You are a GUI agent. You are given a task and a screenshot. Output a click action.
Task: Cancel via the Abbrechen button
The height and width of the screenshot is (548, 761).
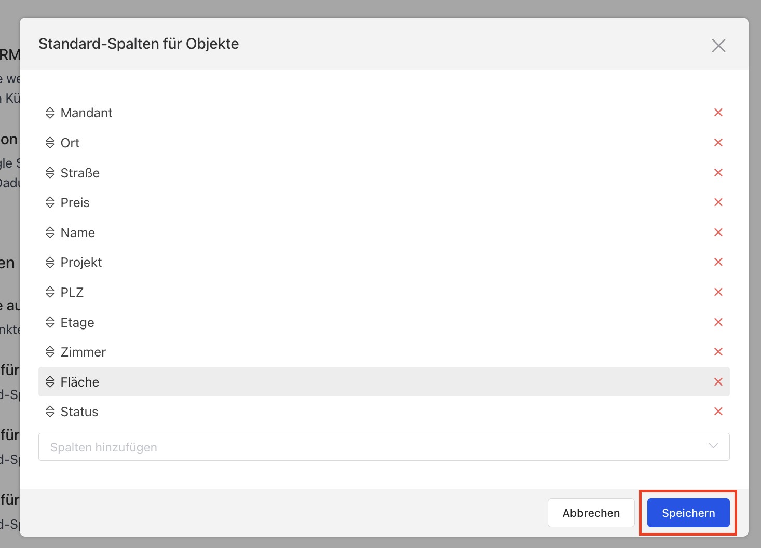pyautogui.click(x=591, y=513)
